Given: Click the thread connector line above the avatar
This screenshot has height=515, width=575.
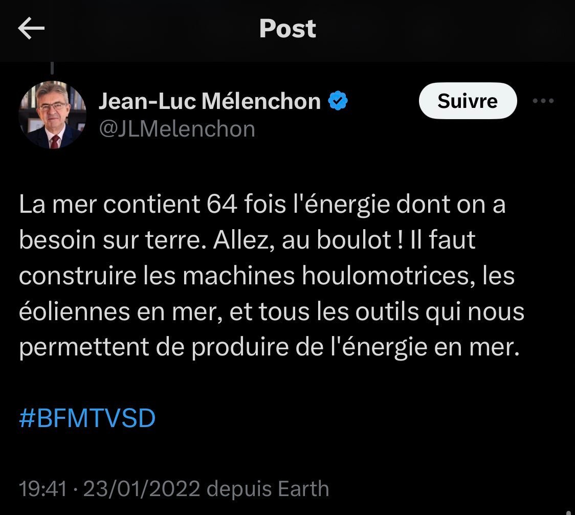Looking at the screenshot, I should 53,68.
